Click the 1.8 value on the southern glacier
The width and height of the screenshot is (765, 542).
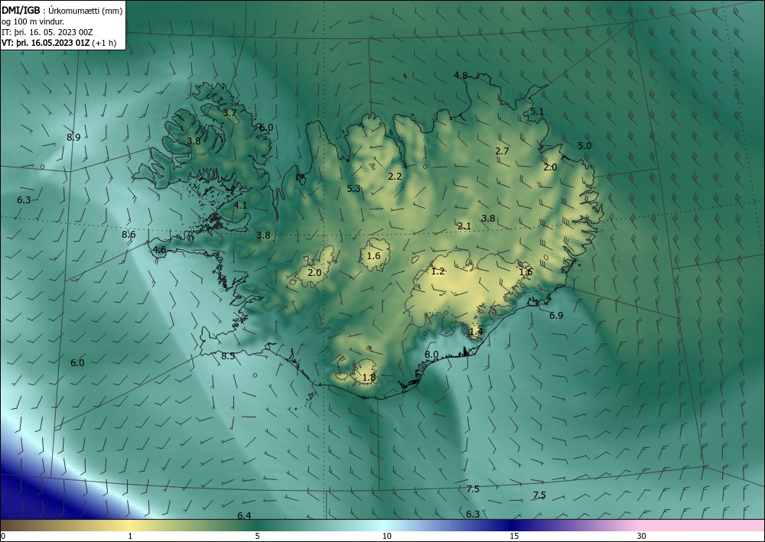click(x=369, y=377)
